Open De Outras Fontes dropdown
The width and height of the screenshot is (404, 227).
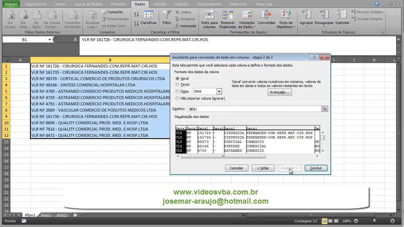(x=52, y=20)
